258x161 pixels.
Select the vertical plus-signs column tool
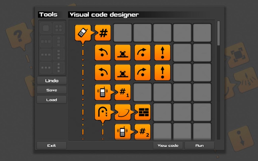click(x=58, y=67)
